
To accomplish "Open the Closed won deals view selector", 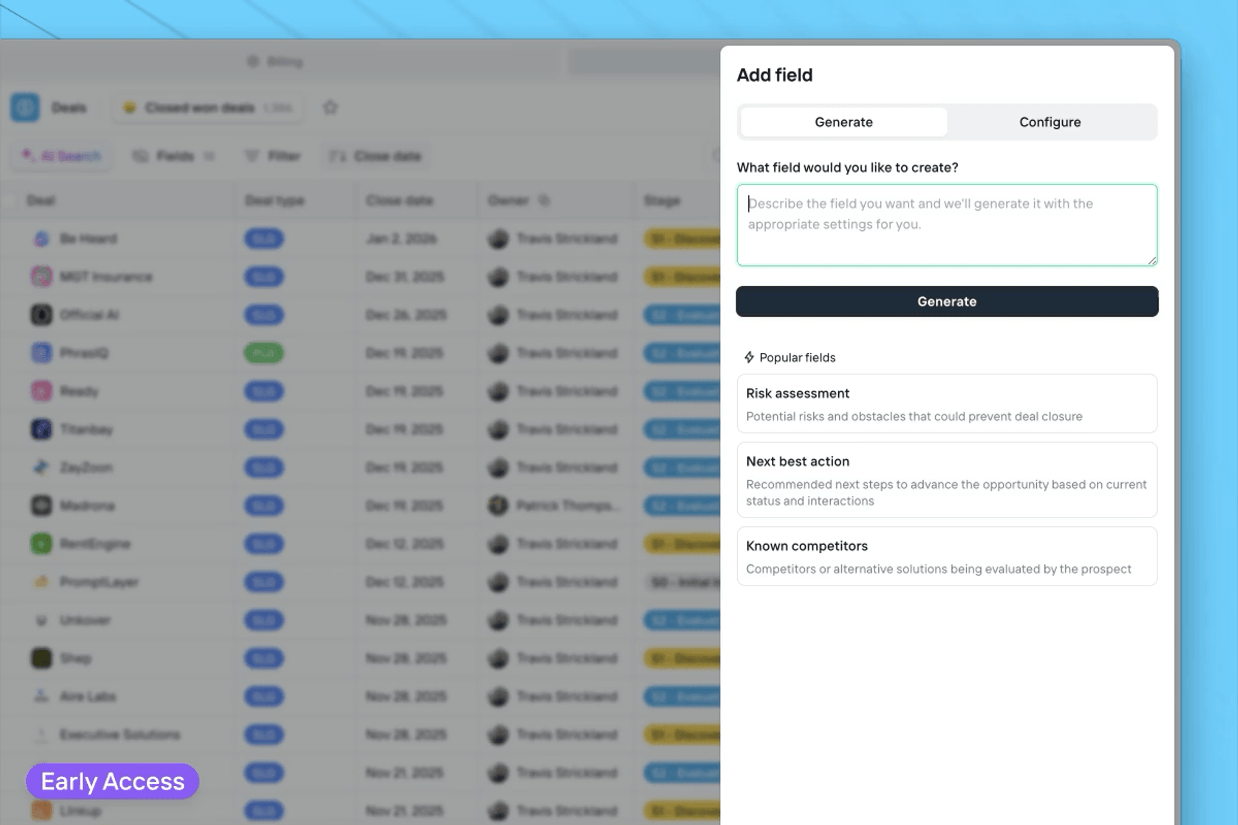I will point(207,108).
